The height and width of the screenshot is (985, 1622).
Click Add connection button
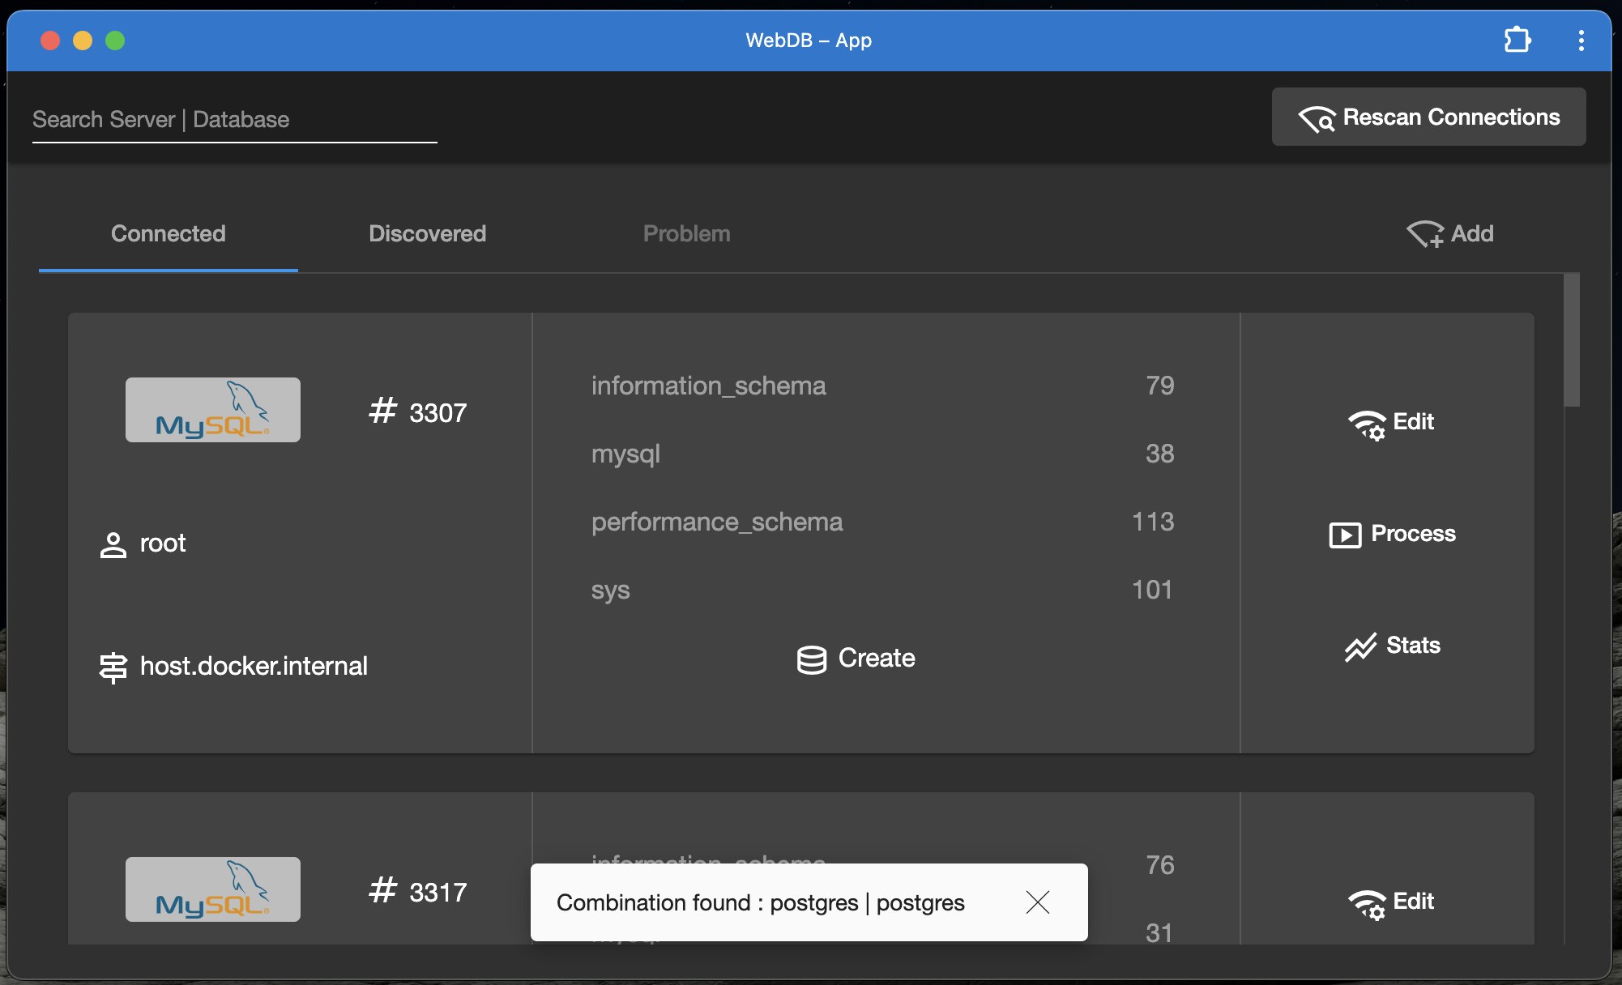(x=1449, y=233)
